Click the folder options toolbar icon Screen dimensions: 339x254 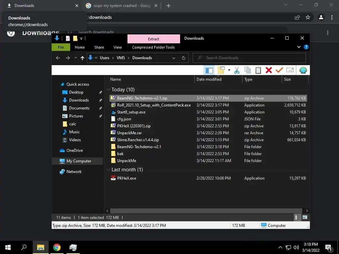(x=221, y=70)
